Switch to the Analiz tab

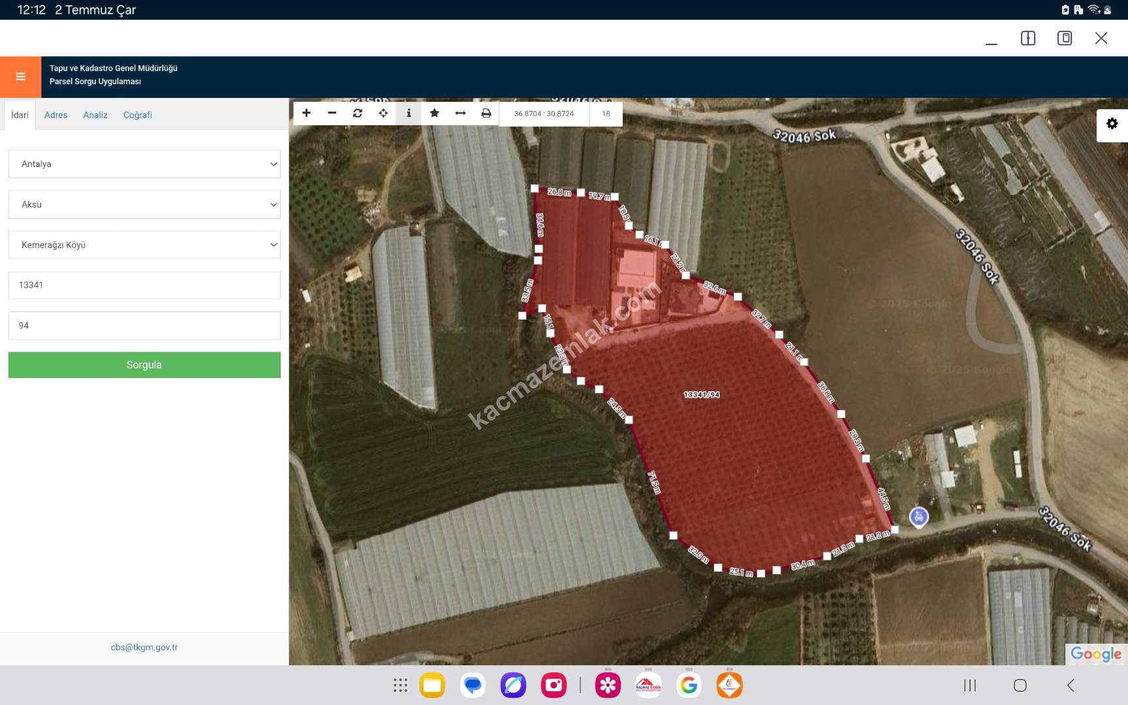(x=95, y=115)
